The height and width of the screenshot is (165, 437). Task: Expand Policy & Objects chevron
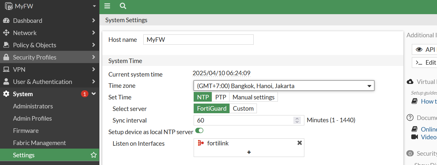(x=94, y=45)
